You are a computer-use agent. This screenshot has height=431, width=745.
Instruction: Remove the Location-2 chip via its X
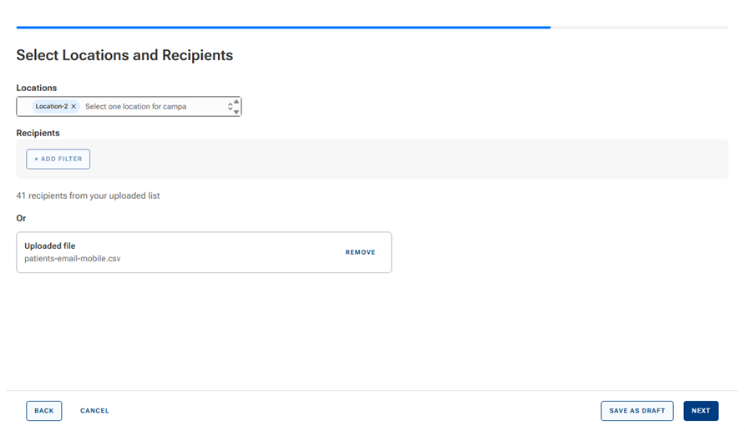(73, 107)
